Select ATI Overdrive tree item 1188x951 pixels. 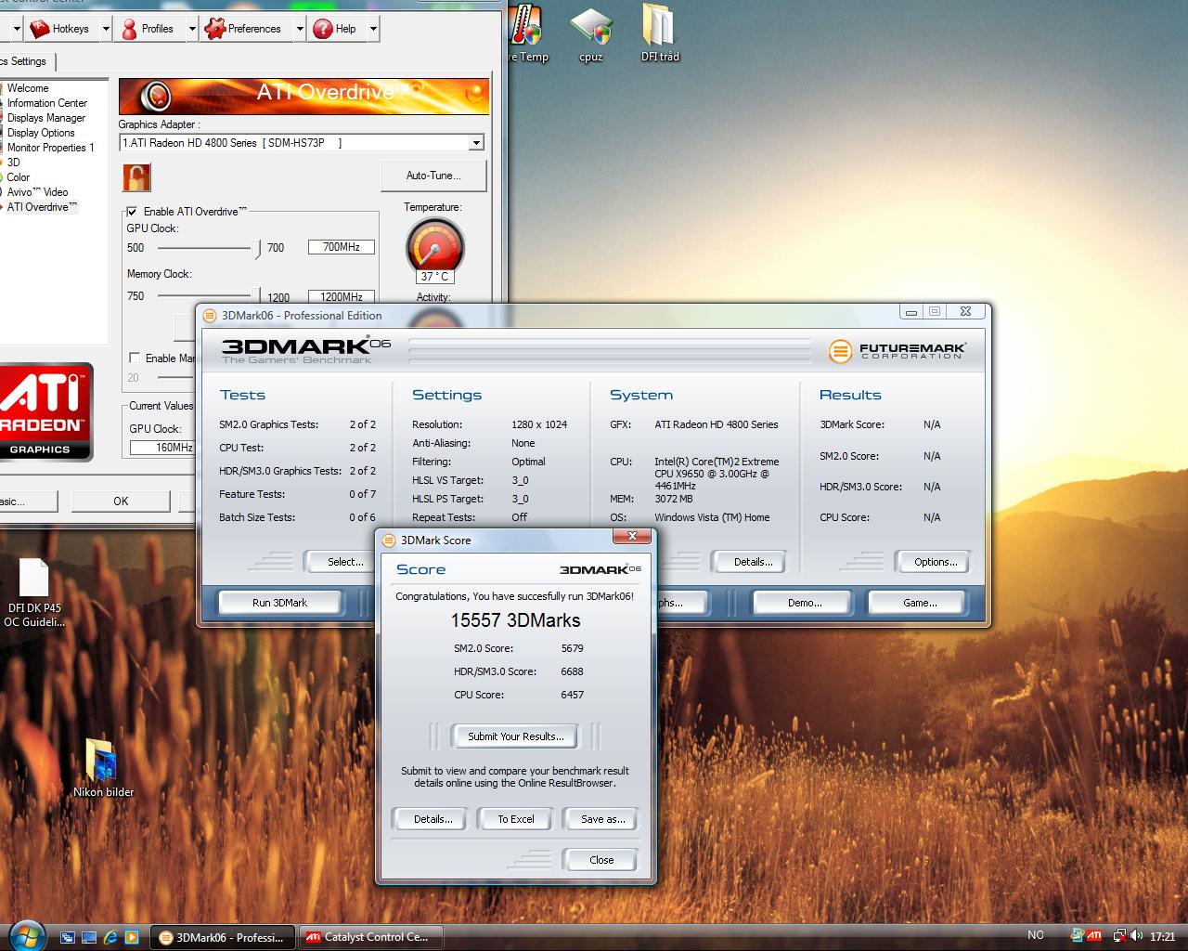pyautogui.click(x=43, y=207)
